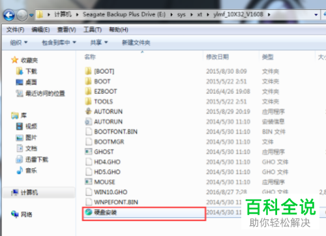Expand the address bar history dropdown
Viewport: 326px width, 236px height.
[316, 15]
